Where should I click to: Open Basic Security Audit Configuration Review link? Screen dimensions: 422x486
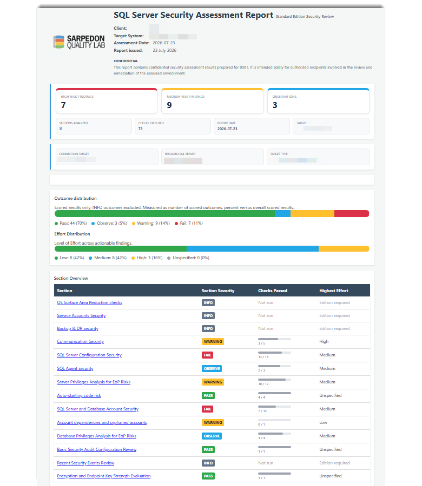coord(97,449)
